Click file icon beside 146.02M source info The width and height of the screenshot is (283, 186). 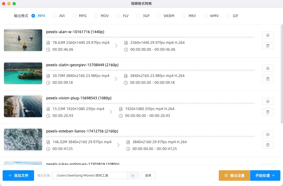point(48,142)
